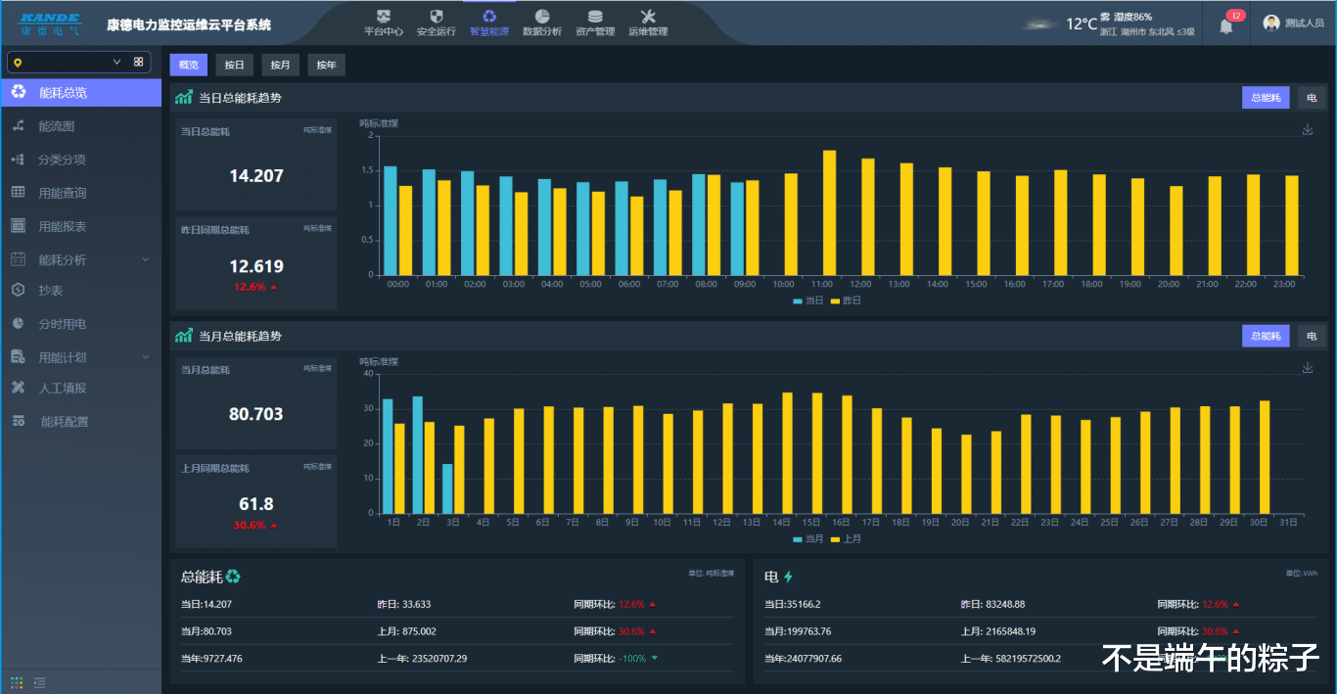Click 电 button in daily trend panel
The height and width of the screenshot is (694, 1337).
[x=1312, y=98]
